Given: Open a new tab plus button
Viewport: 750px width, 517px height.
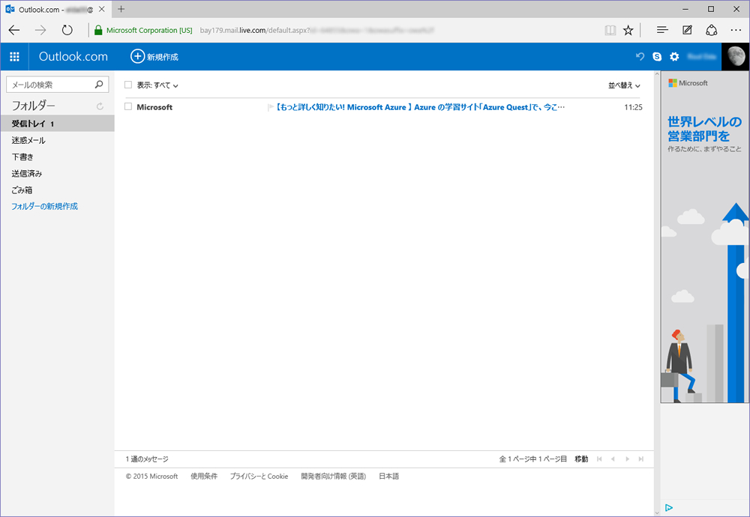Looking at the screenshot, I should click(121, 9).
